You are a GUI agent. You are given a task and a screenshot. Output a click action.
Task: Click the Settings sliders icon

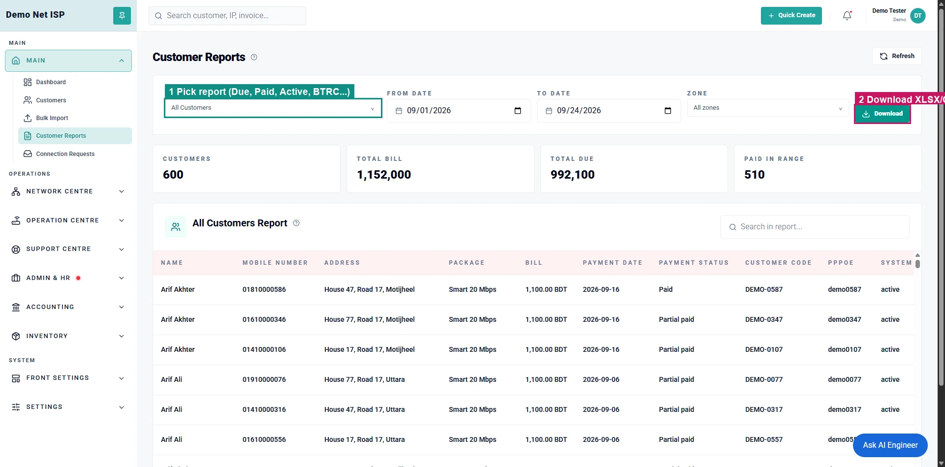pos(16,407)
